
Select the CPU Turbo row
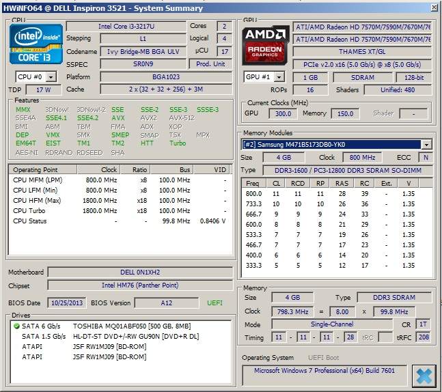[x=120, y=211]
